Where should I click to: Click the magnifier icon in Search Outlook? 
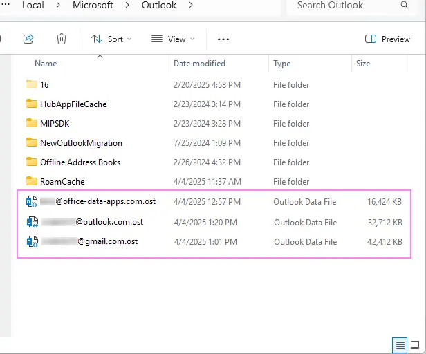405,6
